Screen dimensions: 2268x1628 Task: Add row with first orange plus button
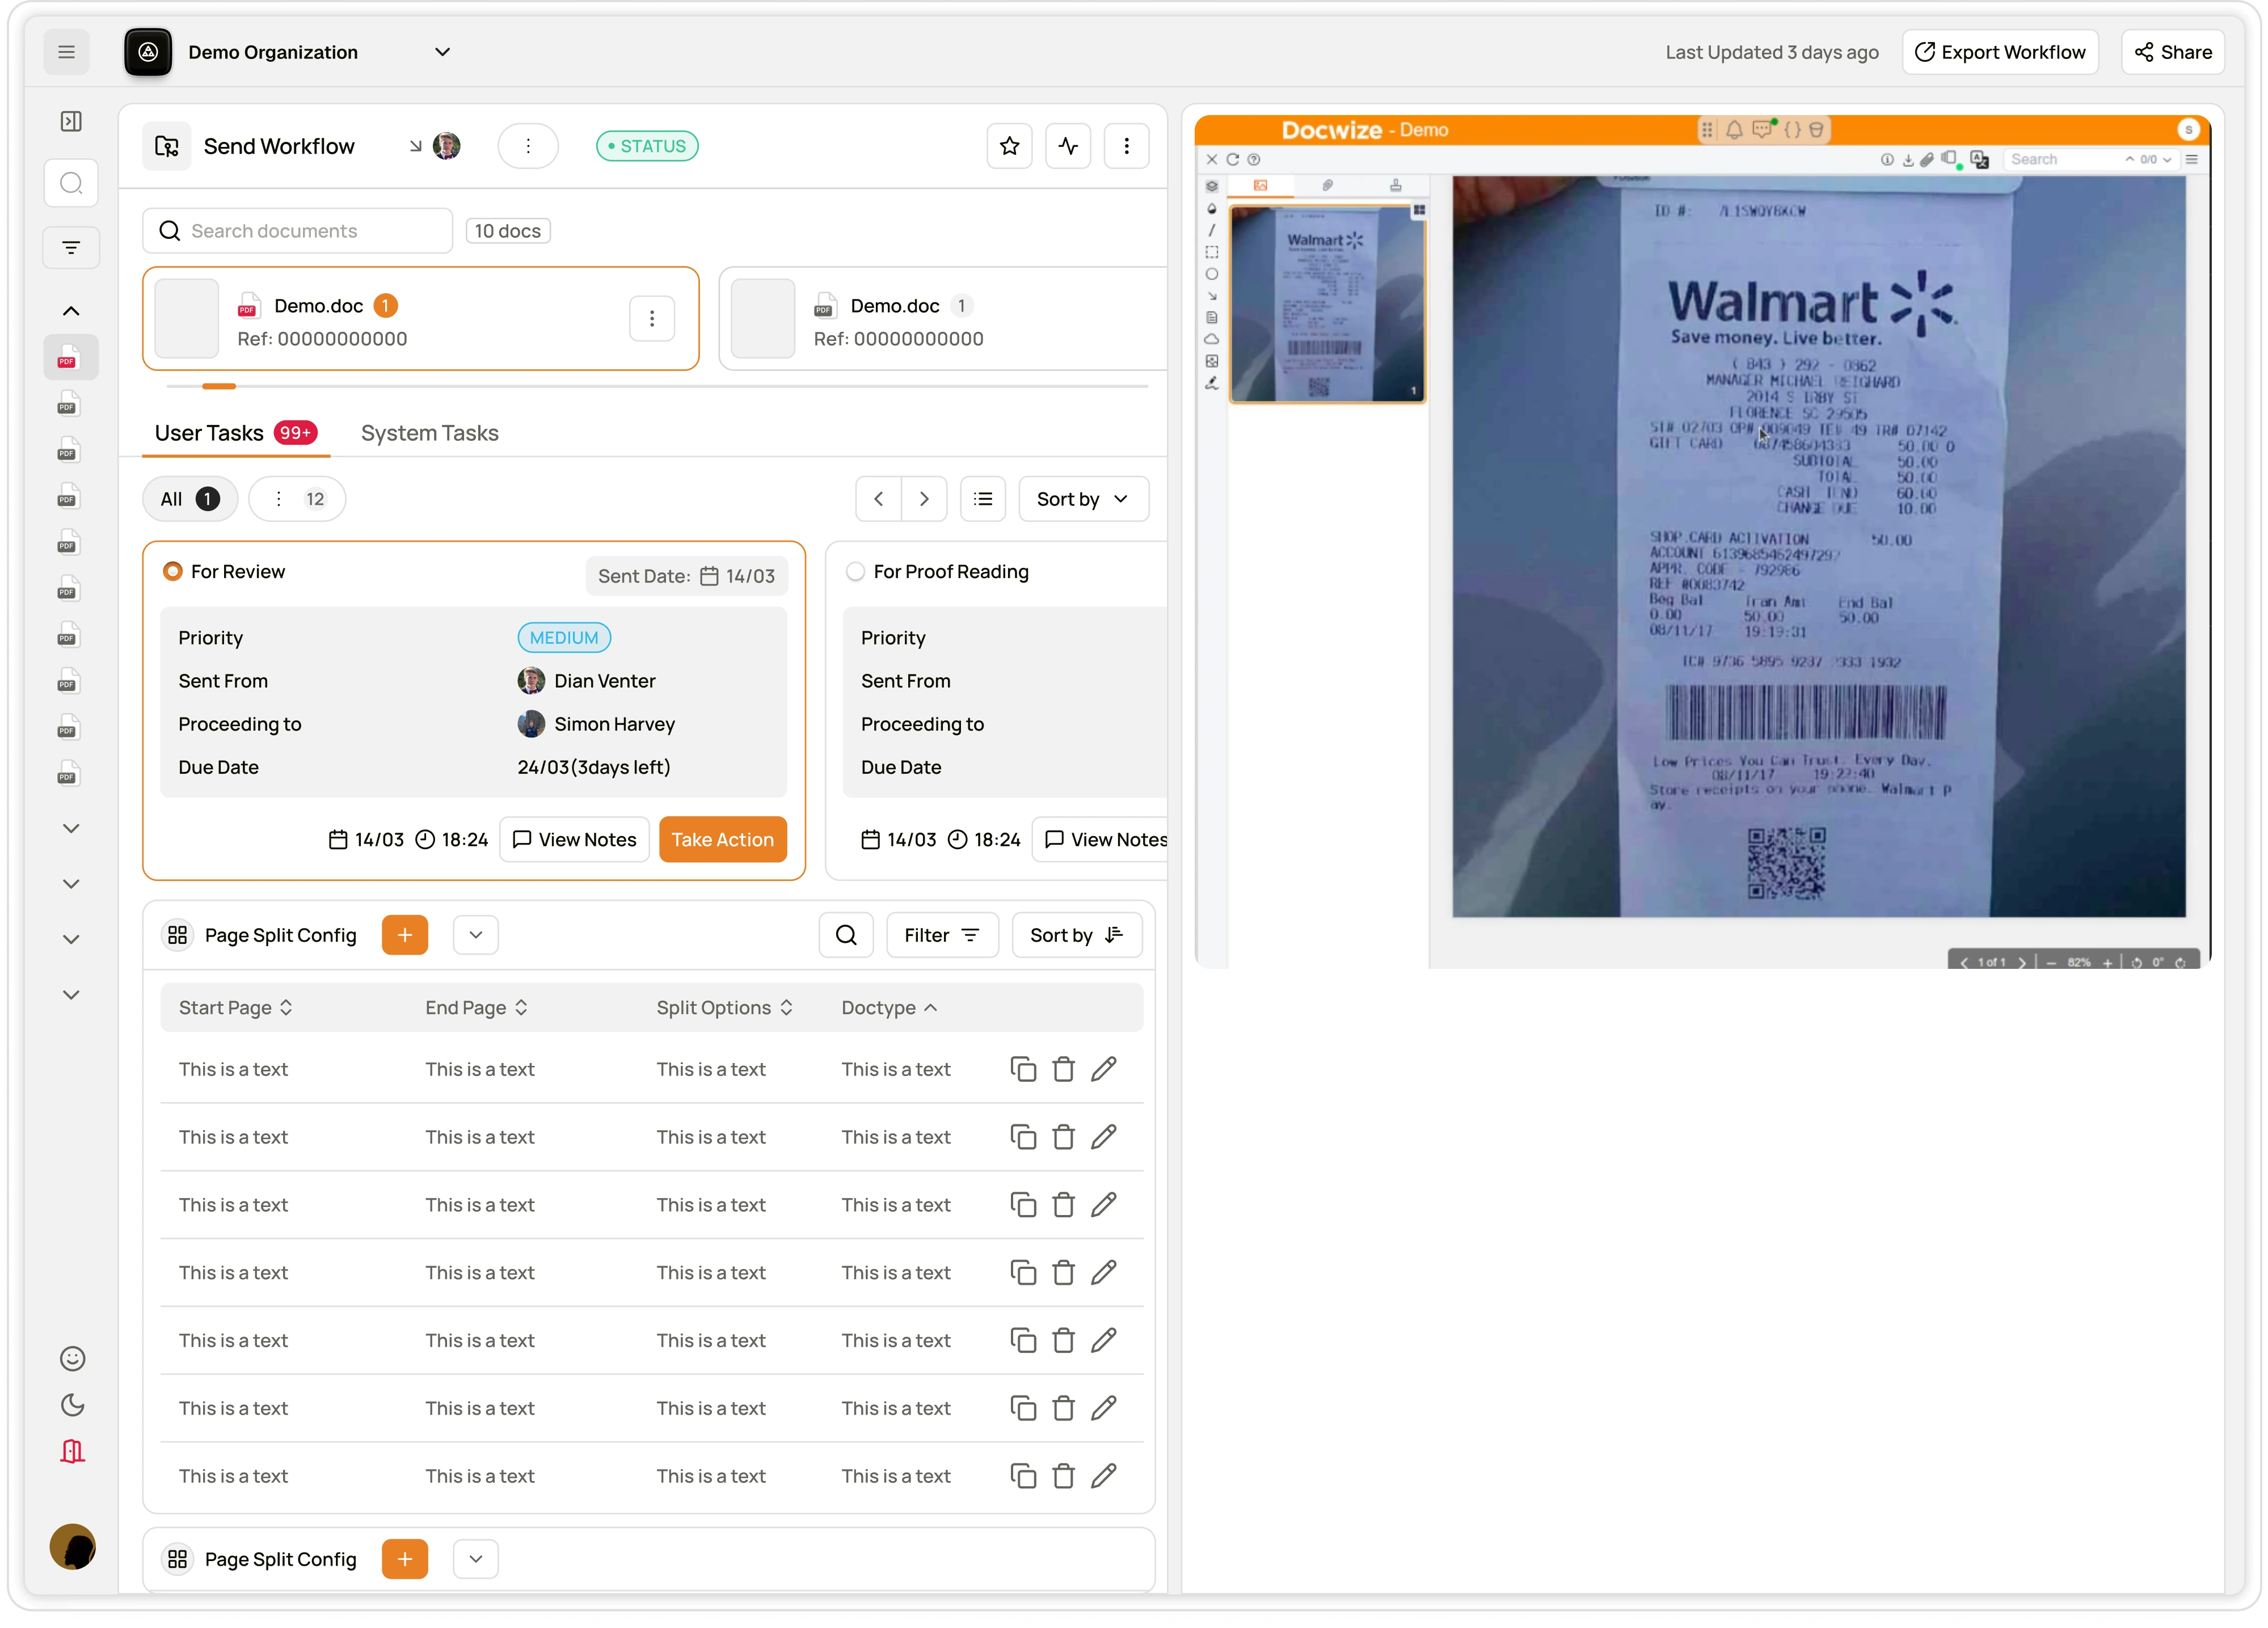[404, 935]
